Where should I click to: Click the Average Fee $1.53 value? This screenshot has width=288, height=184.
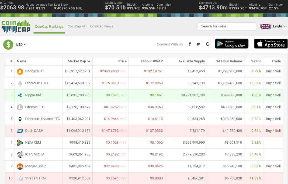pos(41,8)
